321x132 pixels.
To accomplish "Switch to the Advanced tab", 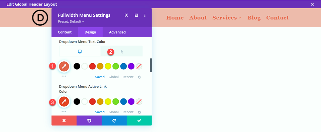I will 117,32.
